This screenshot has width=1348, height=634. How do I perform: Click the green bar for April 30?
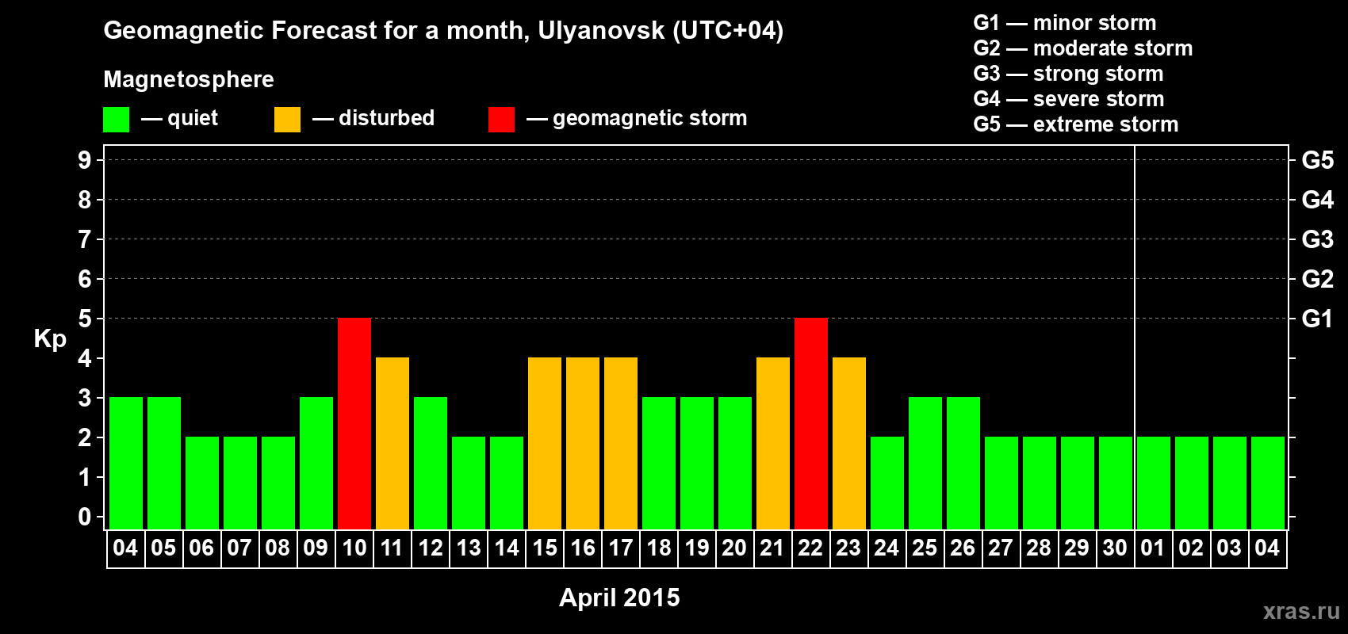(1116, 483)
